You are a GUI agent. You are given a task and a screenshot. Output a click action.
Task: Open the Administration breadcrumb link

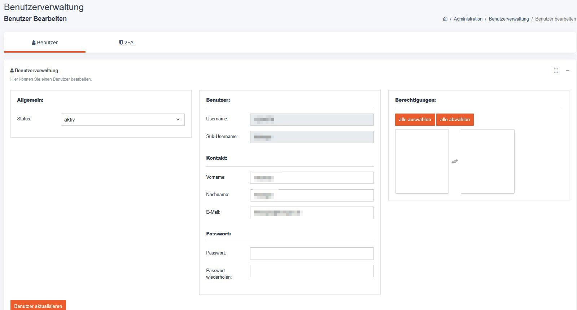(468, 19)
